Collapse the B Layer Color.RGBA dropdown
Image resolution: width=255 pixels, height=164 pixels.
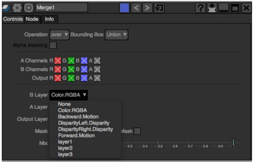(69, 95)
